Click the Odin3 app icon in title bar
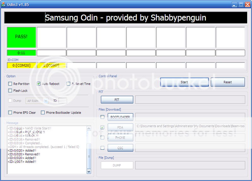252x181 pixels. pyautogui.click(x=3, y=4)
